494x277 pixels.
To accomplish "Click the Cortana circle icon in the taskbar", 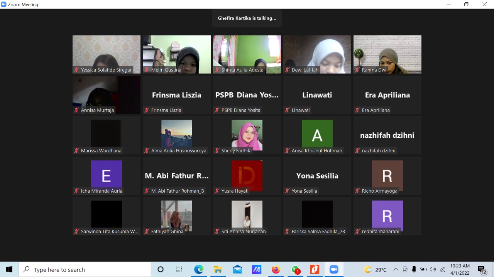I will click(161, 270).
